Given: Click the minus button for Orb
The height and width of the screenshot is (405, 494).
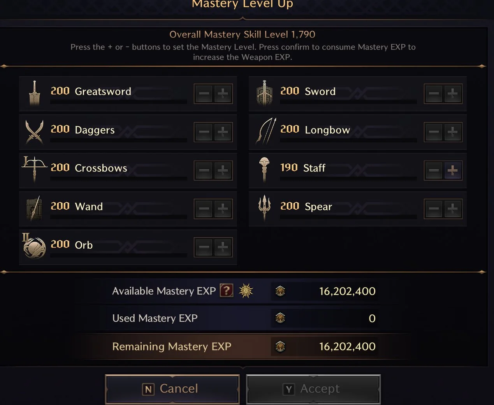Looking at the screenshot, I should click(204, 247).
